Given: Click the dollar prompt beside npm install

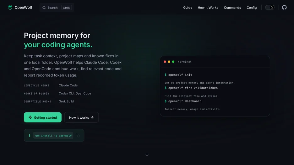Looking at the screenshot, I should click(x=30, y=136).
